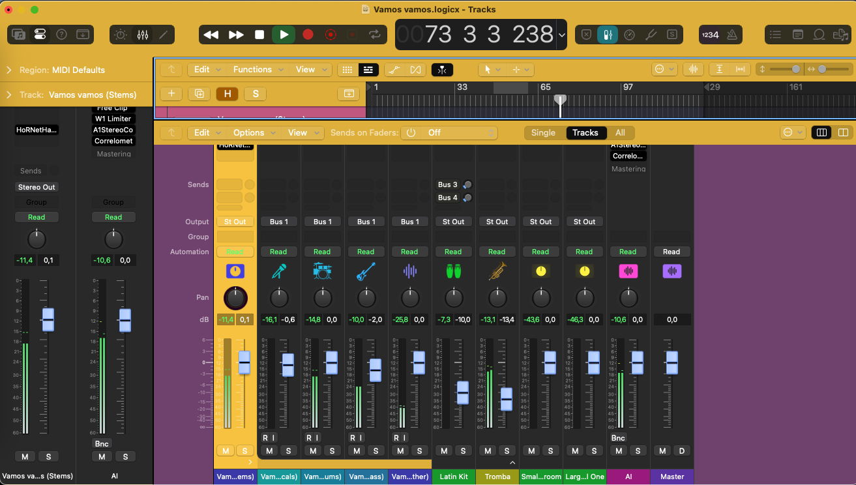Toggle Cycle mode in transport
This screenshot has height=485, width=856.
click(375, 35)
